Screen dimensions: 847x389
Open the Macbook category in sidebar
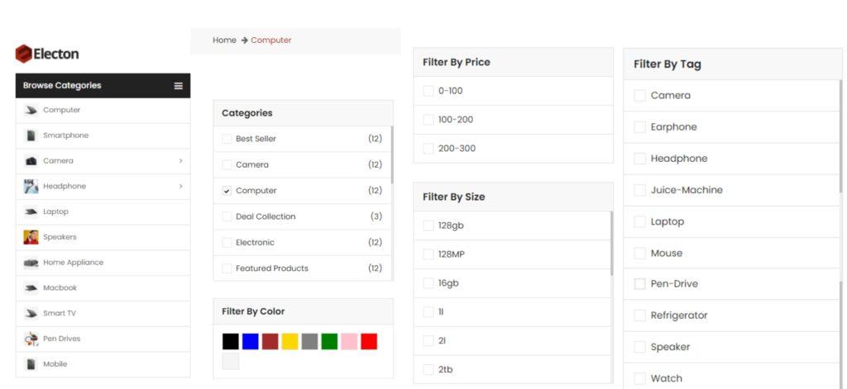pos(60,288)
